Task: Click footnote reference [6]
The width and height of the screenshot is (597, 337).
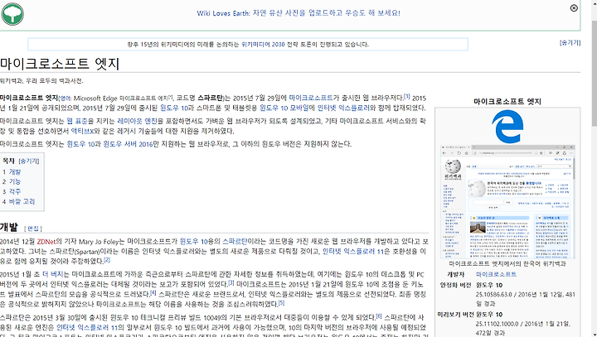Action: click(379, 315)
